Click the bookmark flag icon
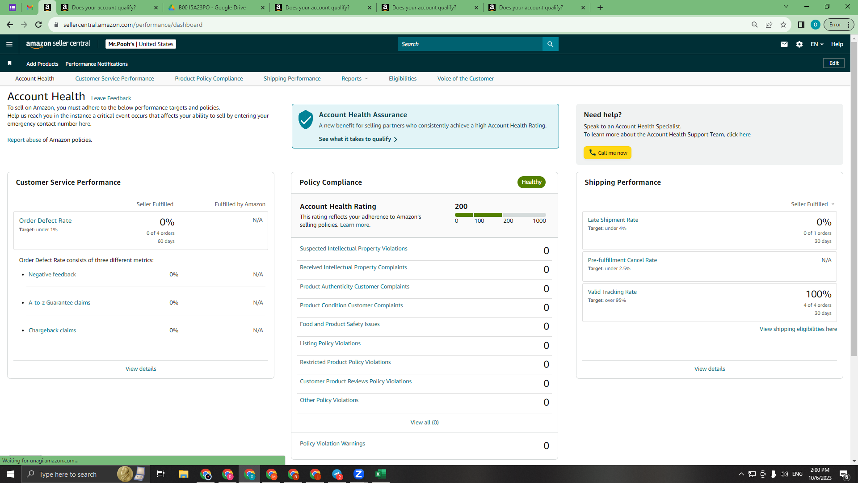This screenshot has height=483, width=858. pyautogui.click(x=9, y=64)
